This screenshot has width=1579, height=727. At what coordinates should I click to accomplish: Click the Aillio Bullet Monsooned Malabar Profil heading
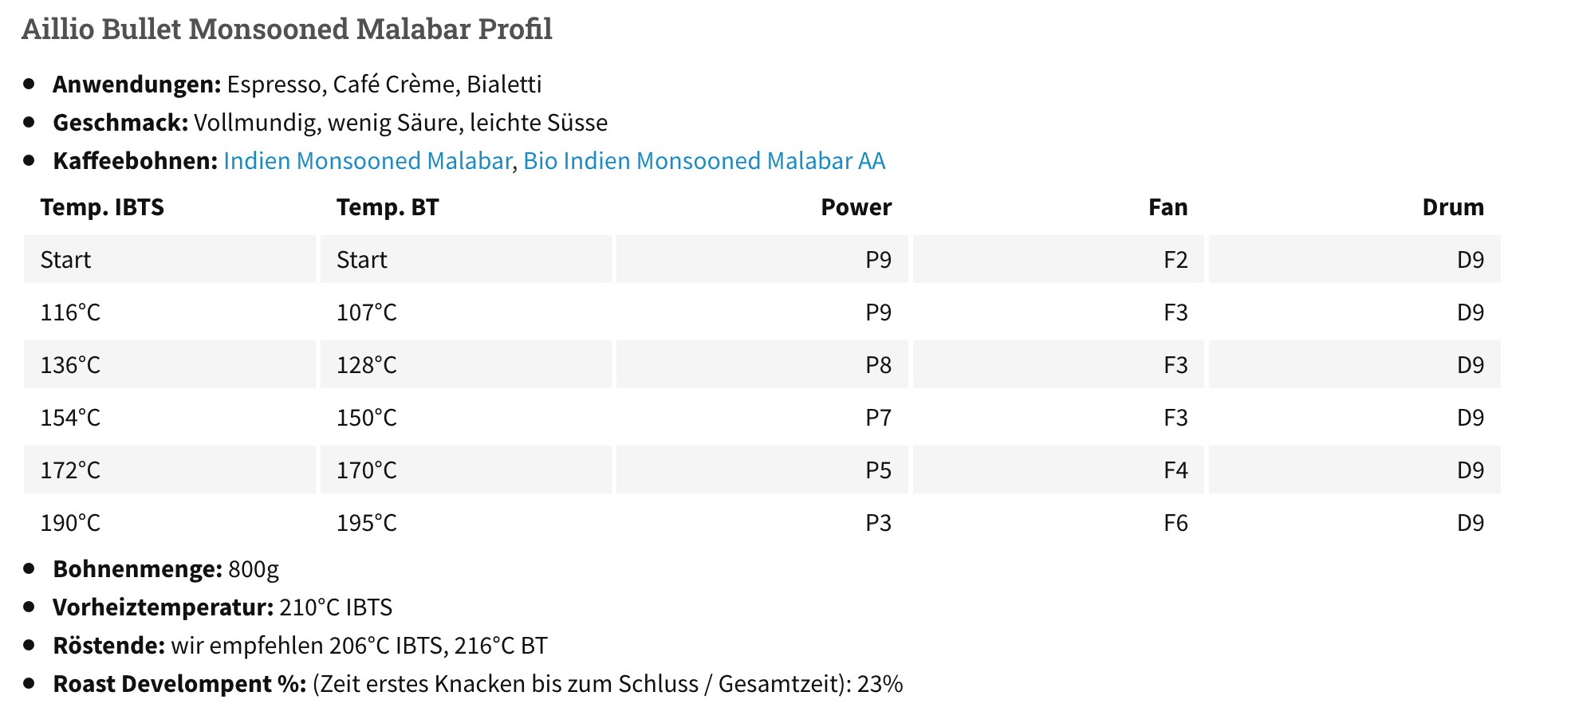pos(287,29)
